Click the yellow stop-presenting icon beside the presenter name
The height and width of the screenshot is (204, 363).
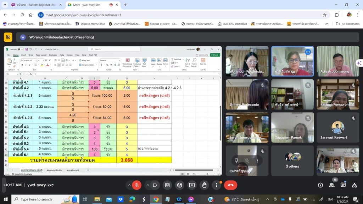tap(8, 37)
